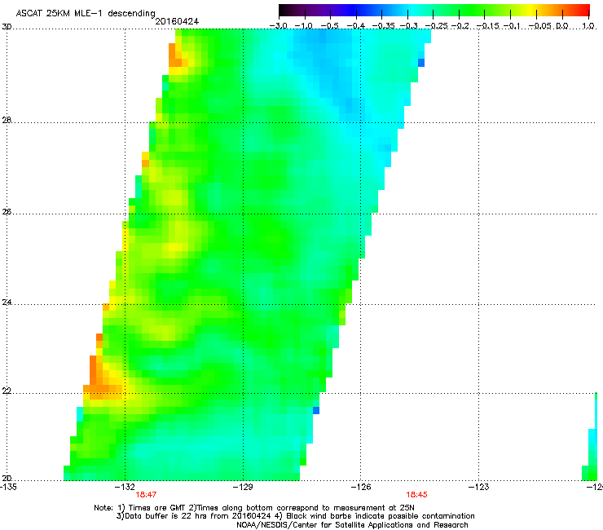603x530 pixels.
Task: Click the -0.15 color scale label
Action: (487, 26)
